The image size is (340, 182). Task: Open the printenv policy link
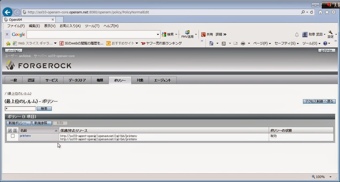25,136
